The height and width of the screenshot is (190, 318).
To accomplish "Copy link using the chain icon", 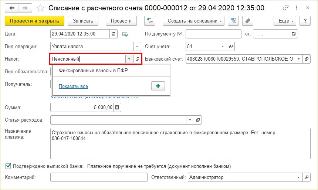I will click(x=285, y=8).
